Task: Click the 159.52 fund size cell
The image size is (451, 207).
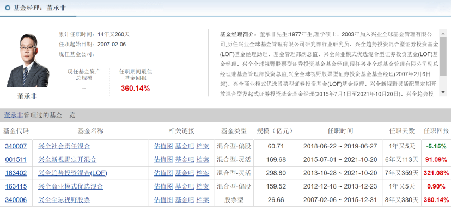Action: pyautogui.click(x=276, y=187)
